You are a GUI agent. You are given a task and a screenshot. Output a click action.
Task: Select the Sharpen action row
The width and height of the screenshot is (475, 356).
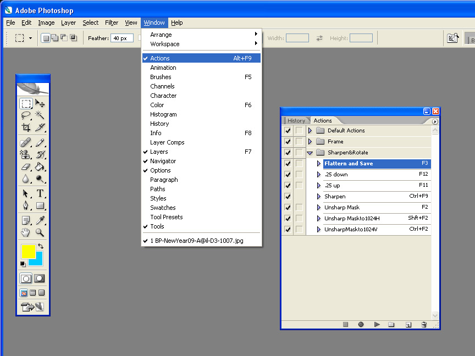(x=377, y=196)
